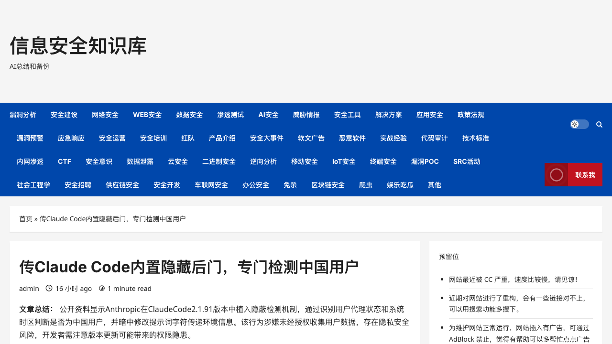Open the search magnifier icon
Viewport: 612px width, 344px height.
(x=599, y=124)
